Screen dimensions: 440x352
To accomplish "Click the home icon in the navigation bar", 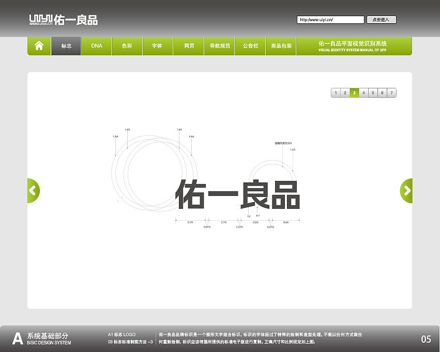I will 39,45.
